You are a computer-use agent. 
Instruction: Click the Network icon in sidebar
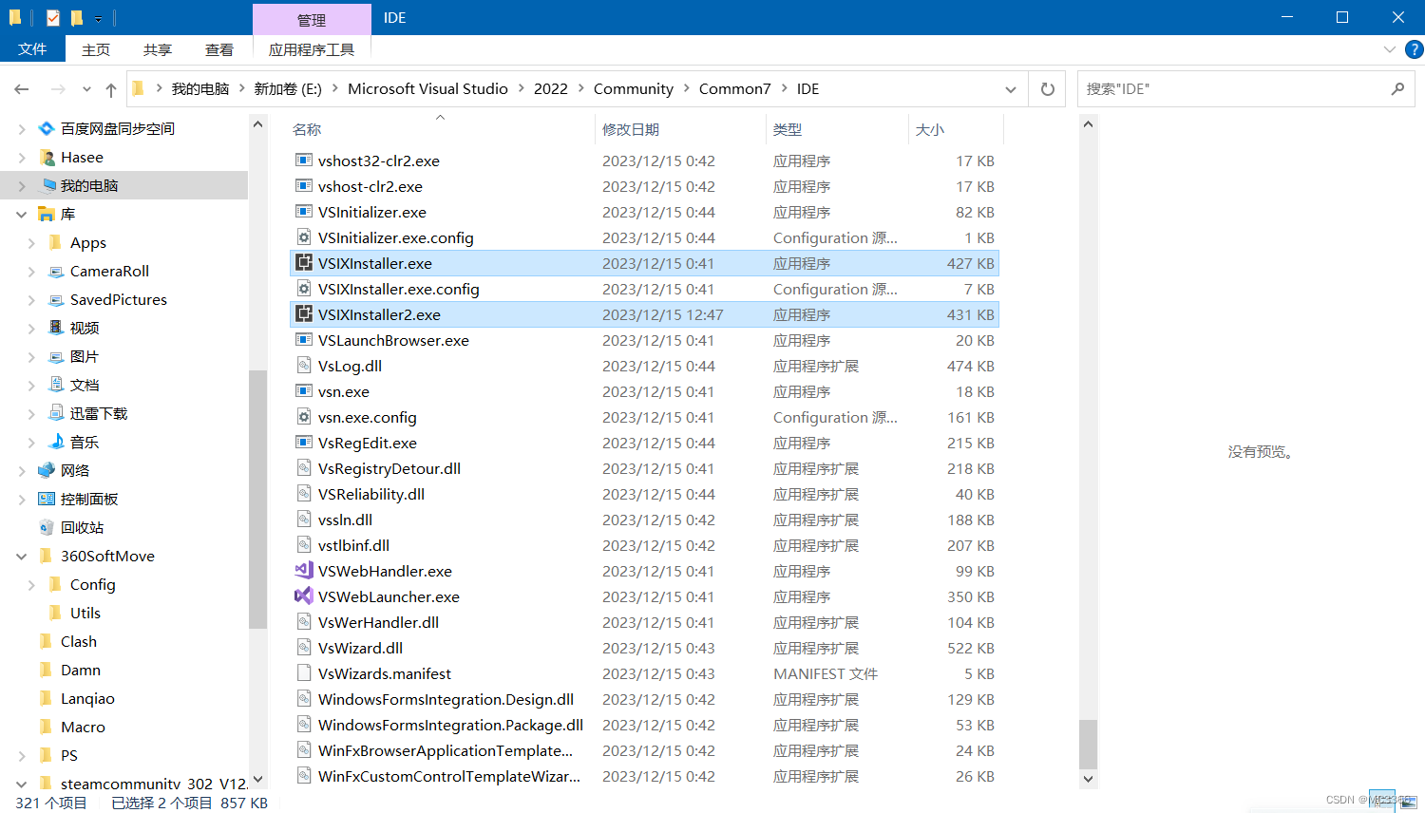click(47, 470)
